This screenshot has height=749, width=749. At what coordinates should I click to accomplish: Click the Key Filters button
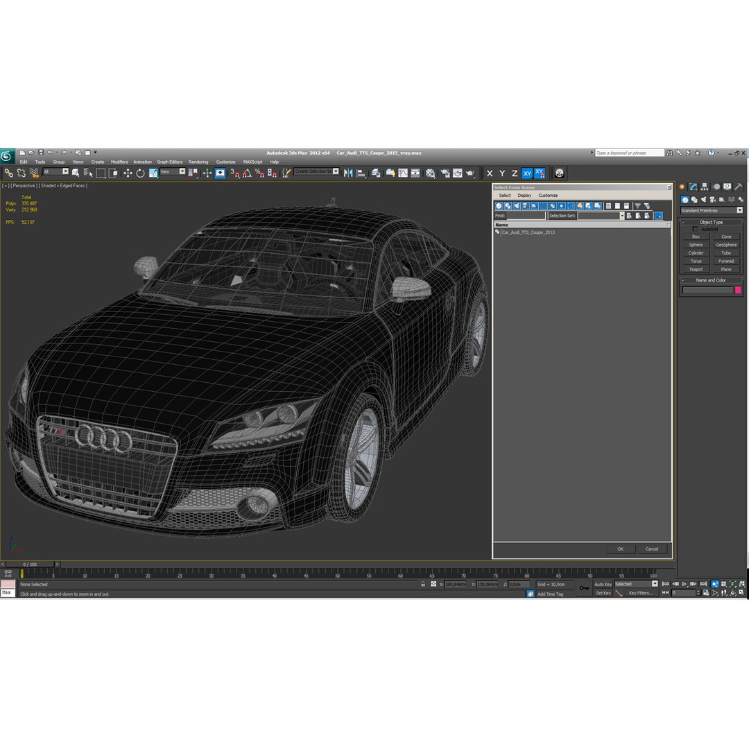pos(641,593)
